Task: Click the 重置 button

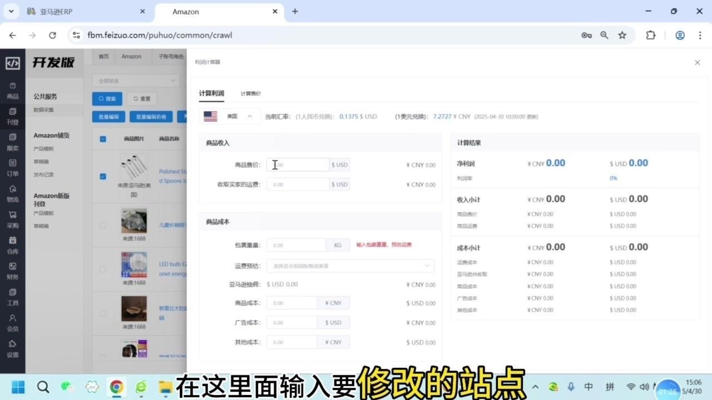Action: 142,98
